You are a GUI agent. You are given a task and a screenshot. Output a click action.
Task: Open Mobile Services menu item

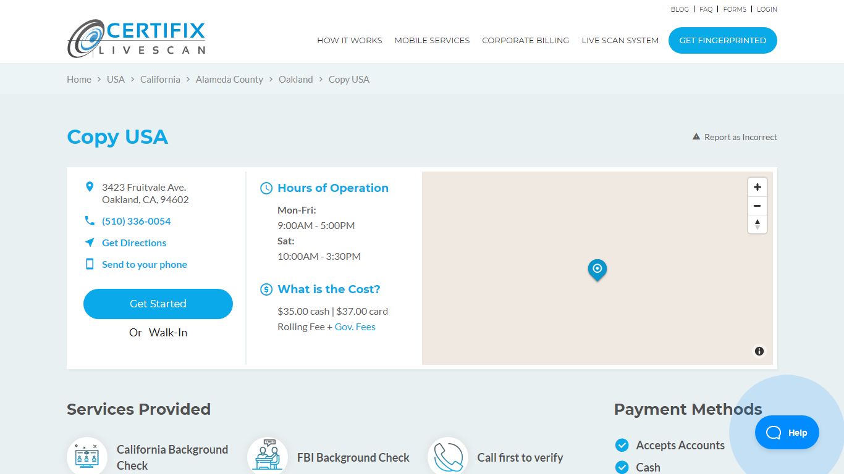click(x=432, y=40)
